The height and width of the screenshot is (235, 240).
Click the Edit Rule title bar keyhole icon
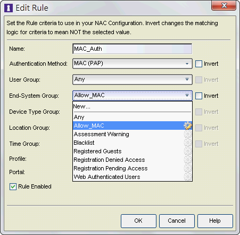9,8
